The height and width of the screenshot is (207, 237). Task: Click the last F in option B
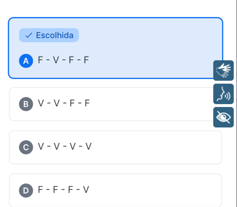(87, 103)
